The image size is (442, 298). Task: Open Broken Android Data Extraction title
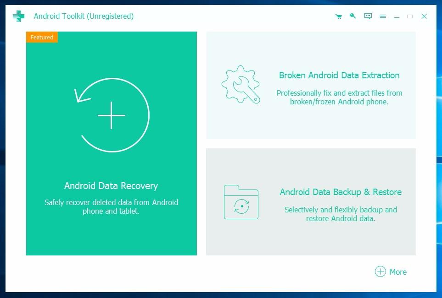pyautogui.click(x=339, y=76)
